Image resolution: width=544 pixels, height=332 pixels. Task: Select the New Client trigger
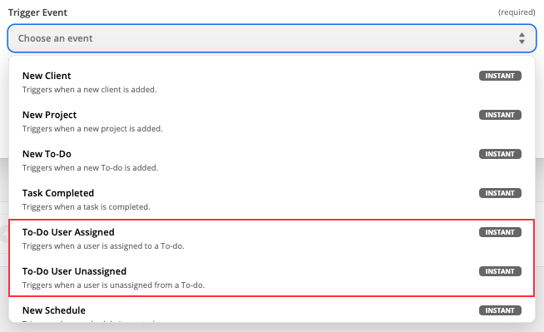pos(272,82)
